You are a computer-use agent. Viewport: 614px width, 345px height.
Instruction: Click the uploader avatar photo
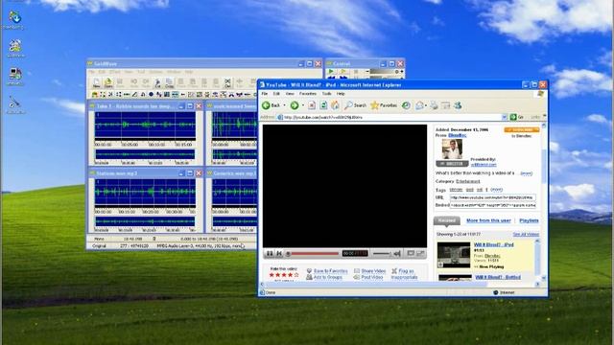[452, 149]
